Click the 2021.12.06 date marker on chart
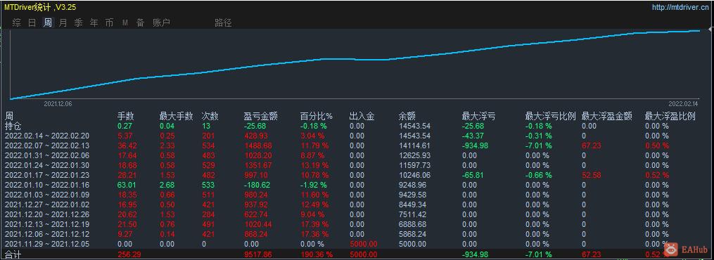The height and width of the screenshot is (260, 714). pos(58,104)
